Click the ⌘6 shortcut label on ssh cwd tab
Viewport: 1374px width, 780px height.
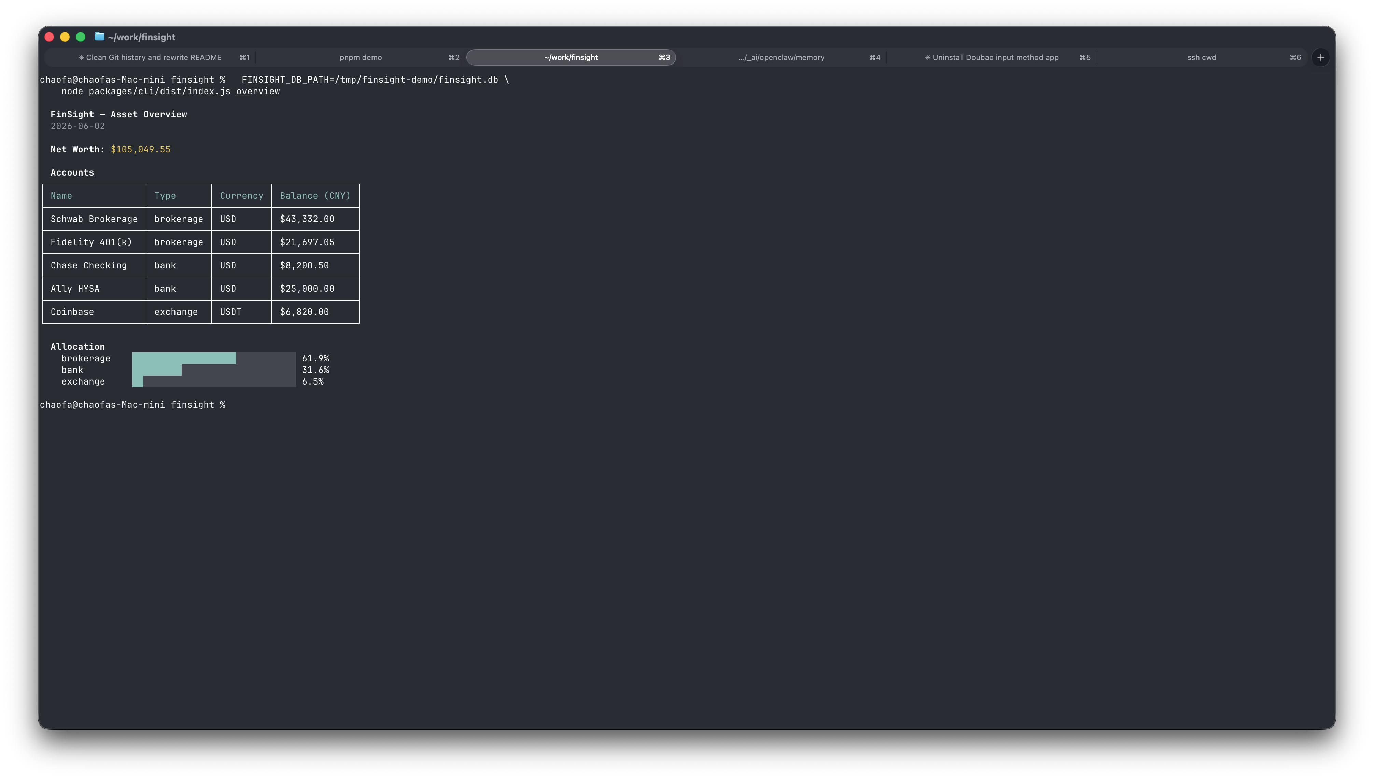point(1295,57)
